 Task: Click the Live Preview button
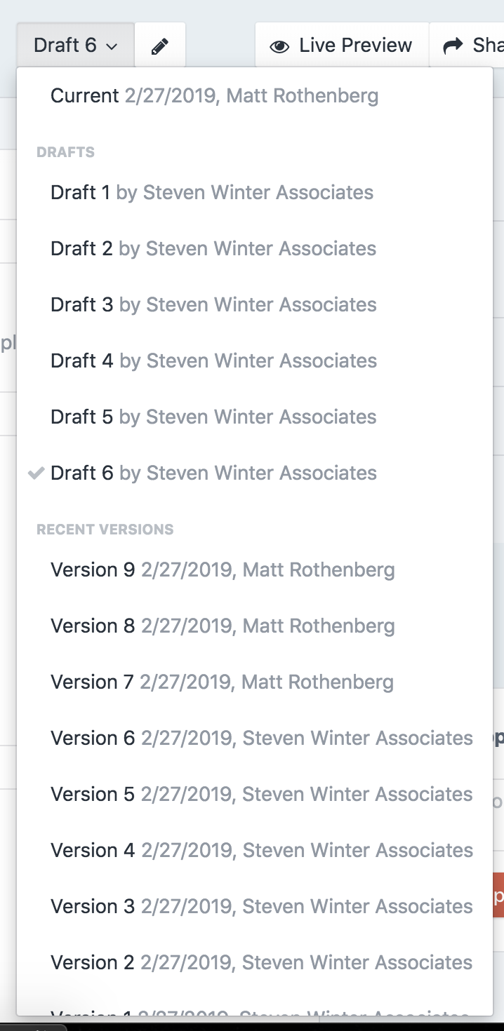[344, 44]
